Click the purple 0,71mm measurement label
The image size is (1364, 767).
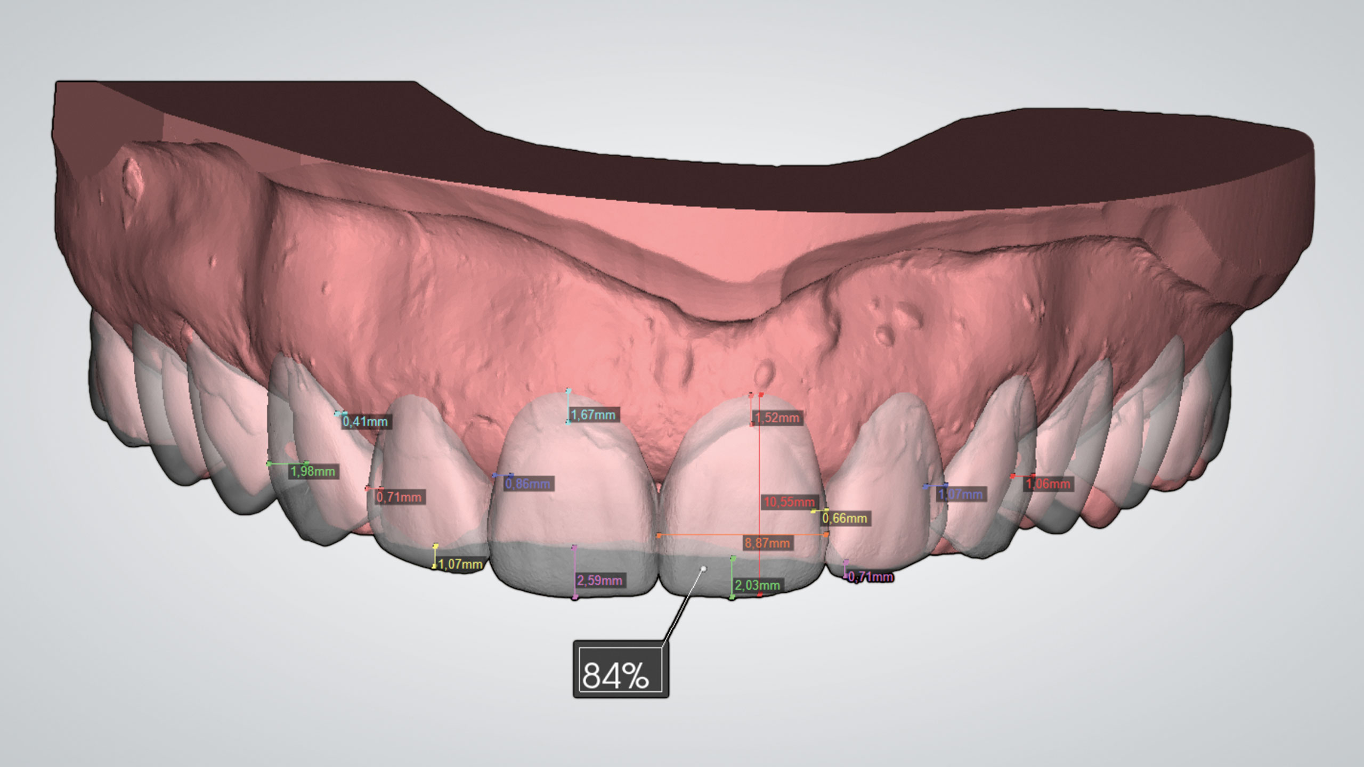[x=870, y=576]
